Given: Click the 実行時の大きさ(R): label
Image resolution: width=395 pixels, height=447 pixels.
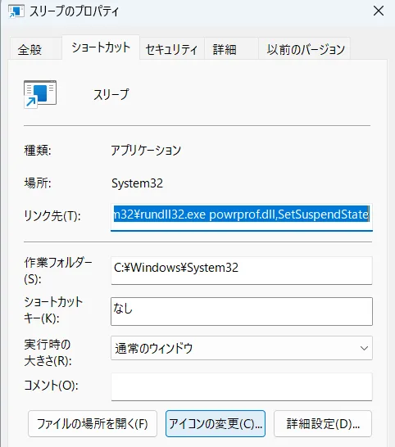Looking at the screenshot, I should point(48,353).
